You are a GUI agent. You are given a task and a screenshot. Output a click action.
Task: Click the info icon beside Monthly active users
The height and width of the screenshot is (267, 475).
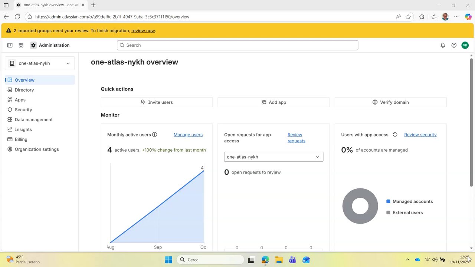(x=155, y=135)
